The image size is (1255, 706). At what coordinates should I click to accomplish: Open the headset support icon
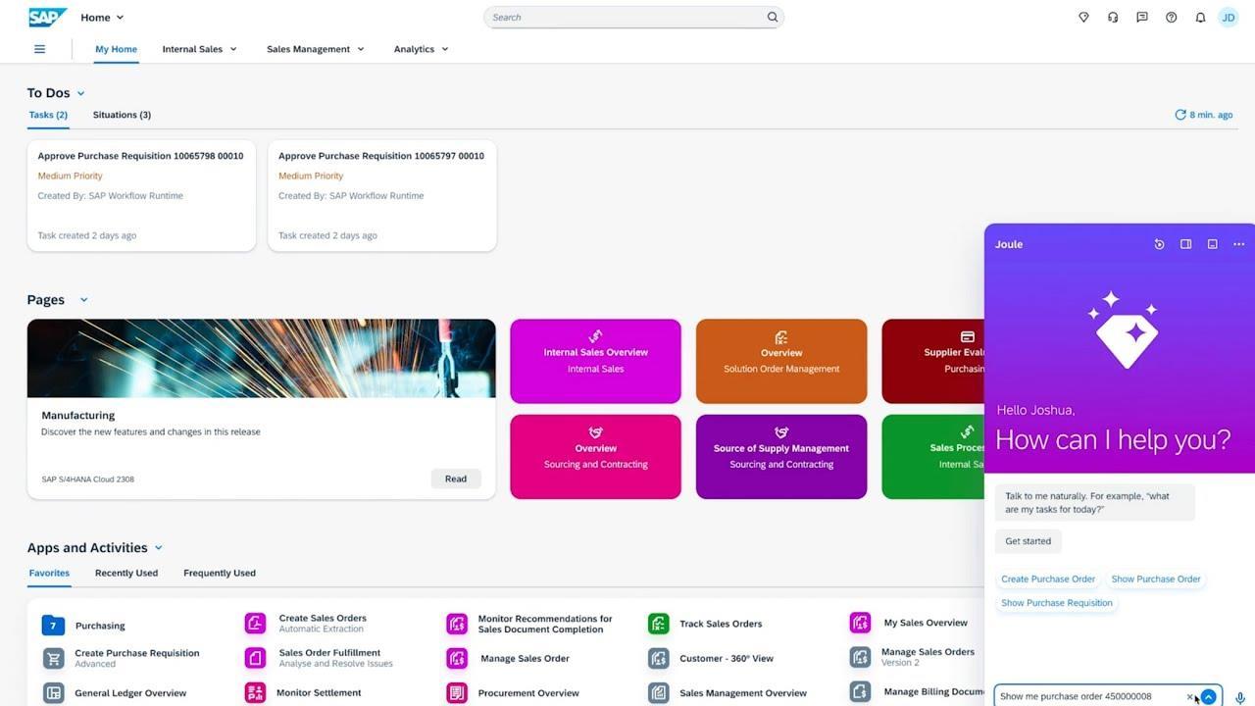(1113, 17)
